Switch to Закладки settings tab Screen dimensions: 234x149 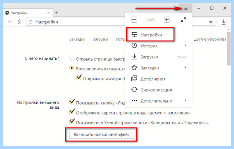coord(77,39)
